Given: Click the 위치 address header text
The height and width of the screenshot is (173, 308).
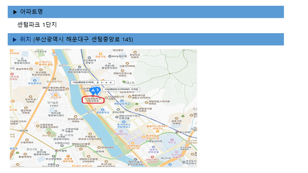Looking at the screenshot, I should [77, 39].
